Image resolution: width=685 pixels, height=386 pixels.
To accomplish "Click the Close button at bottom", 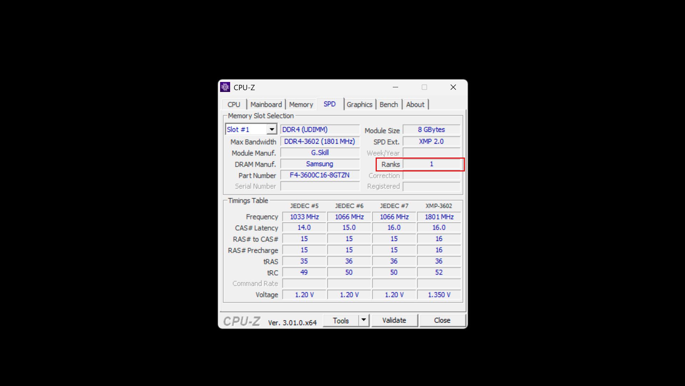I will tap(442, 320).
